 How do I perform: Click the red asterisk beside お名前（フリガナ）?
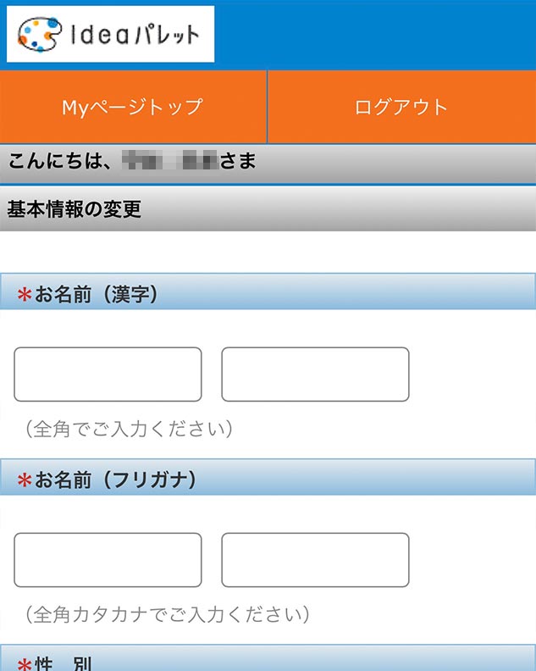pos(24,480)
